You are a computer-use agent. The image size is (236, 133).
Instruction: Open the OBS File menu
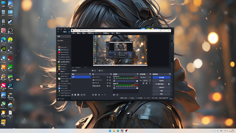point(73,33)
